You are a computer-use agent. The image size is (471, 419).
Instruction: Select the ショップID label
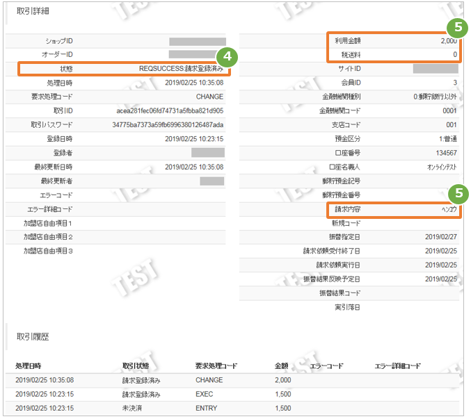59,41
